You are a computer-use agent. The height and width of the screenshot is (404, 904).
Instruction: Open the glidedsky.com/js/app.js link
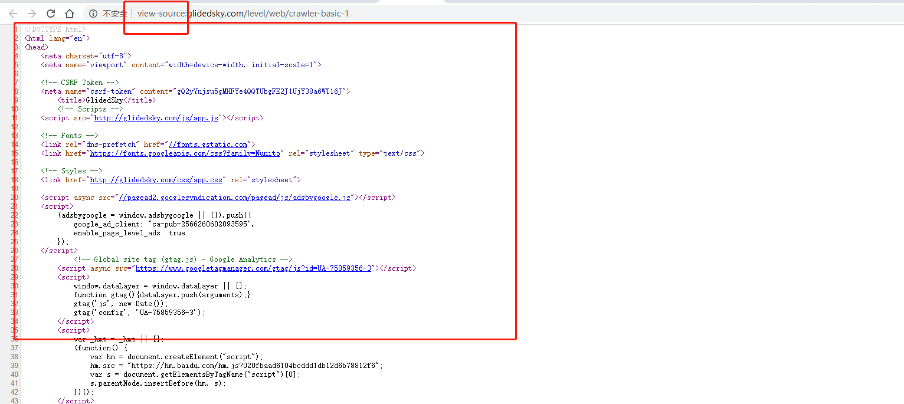pyautogui.click(x=156, y=118)
